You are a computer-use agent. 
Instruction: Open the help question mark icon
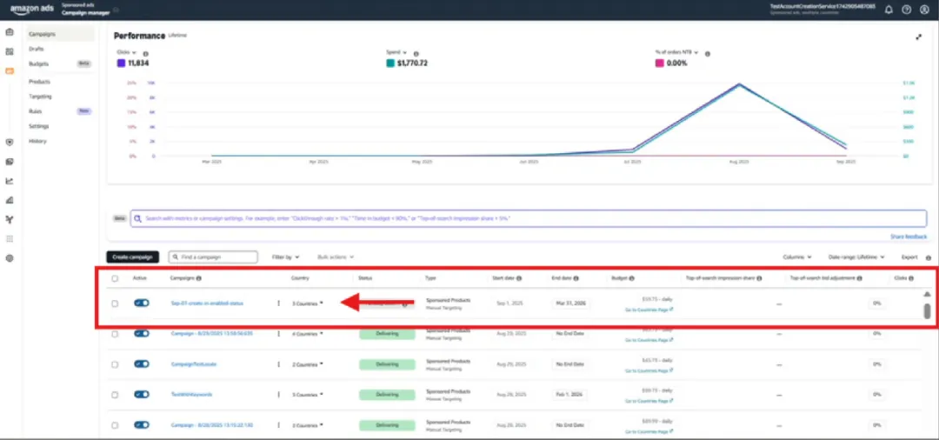[906, 10]
